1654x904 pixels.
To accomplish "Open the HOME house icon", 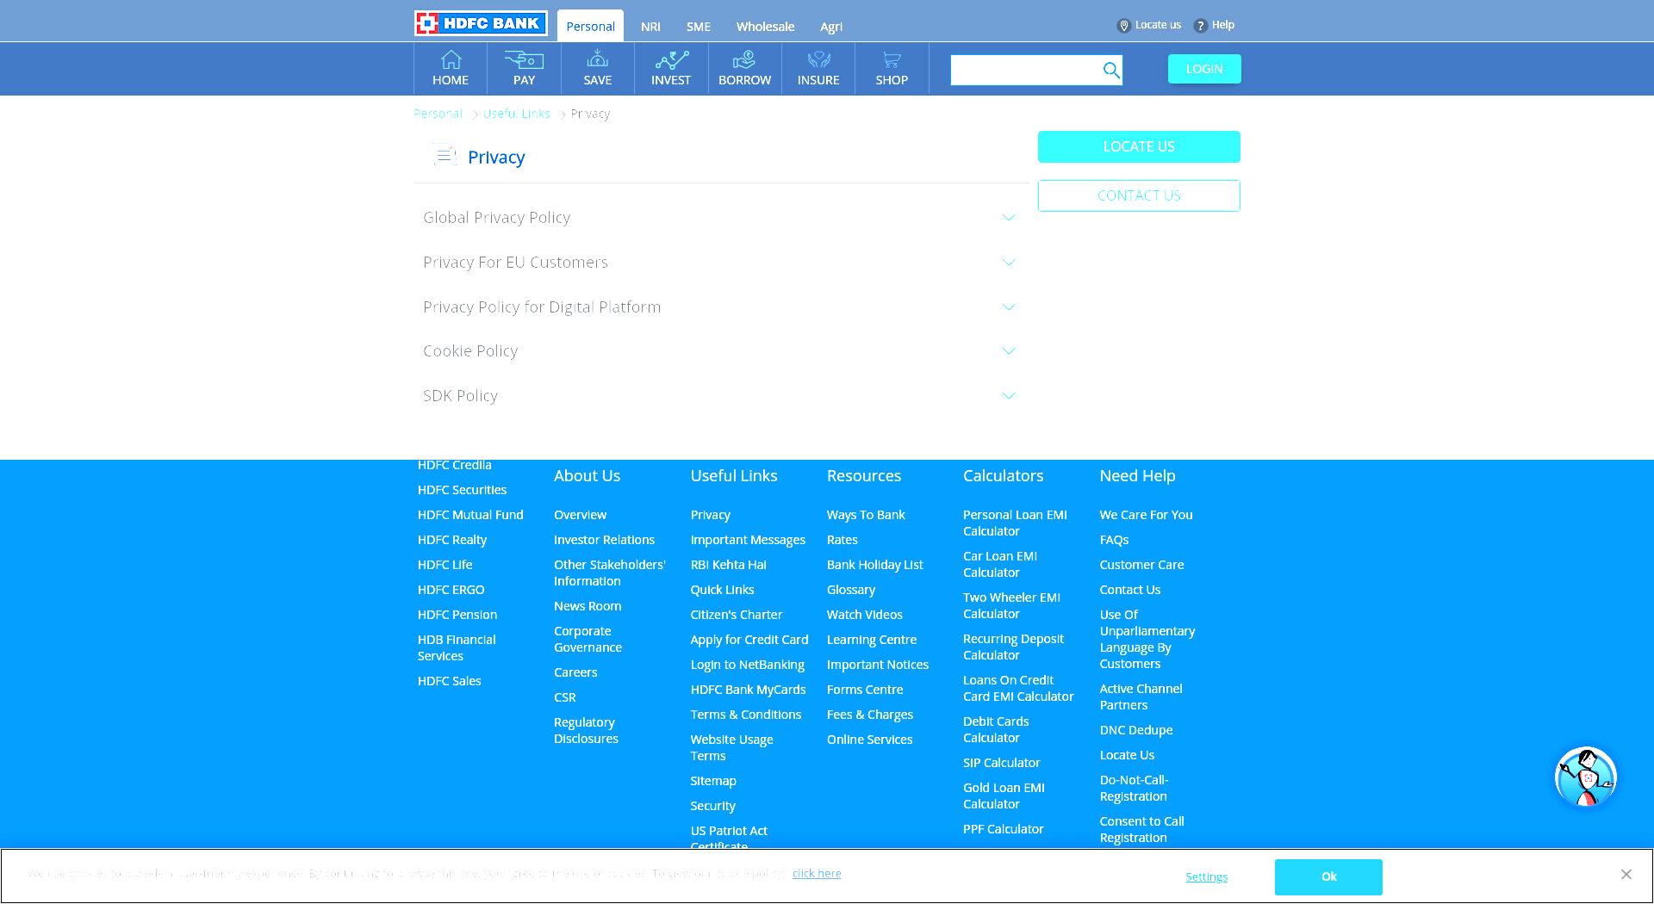I will tap(451, 59).
